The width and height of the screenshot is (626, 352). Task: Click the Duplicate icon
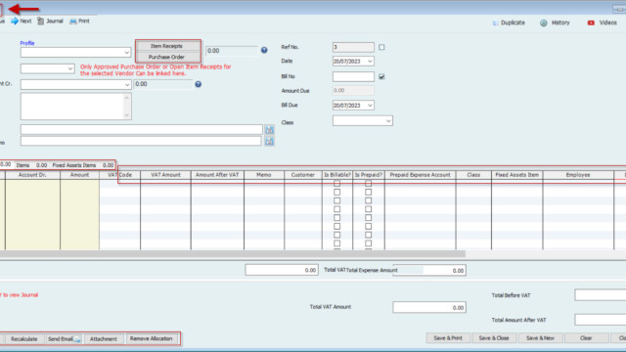[496, 22]
